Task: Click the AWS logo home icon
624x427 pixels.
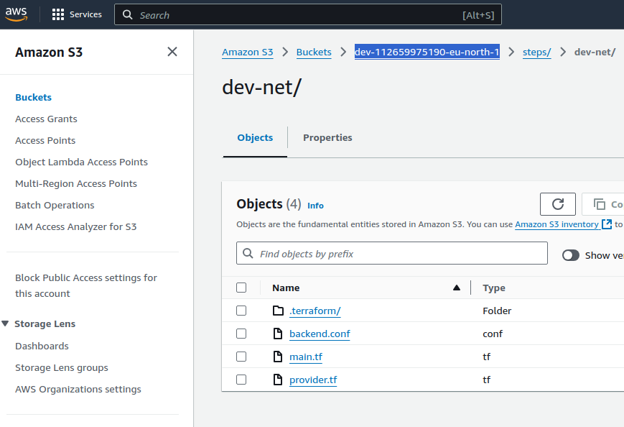Action: (x=17, y=14)
